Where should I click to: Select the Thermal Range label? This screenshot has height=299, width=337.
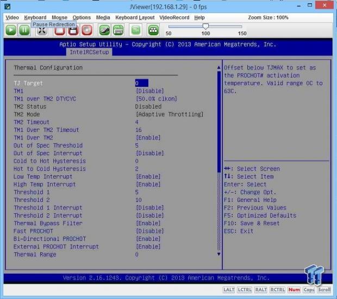click(x=35, y=255)
